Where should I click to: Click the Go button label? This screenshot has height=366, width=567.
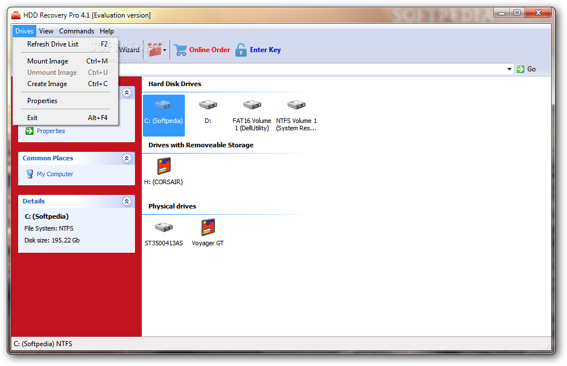click(531, 69)
